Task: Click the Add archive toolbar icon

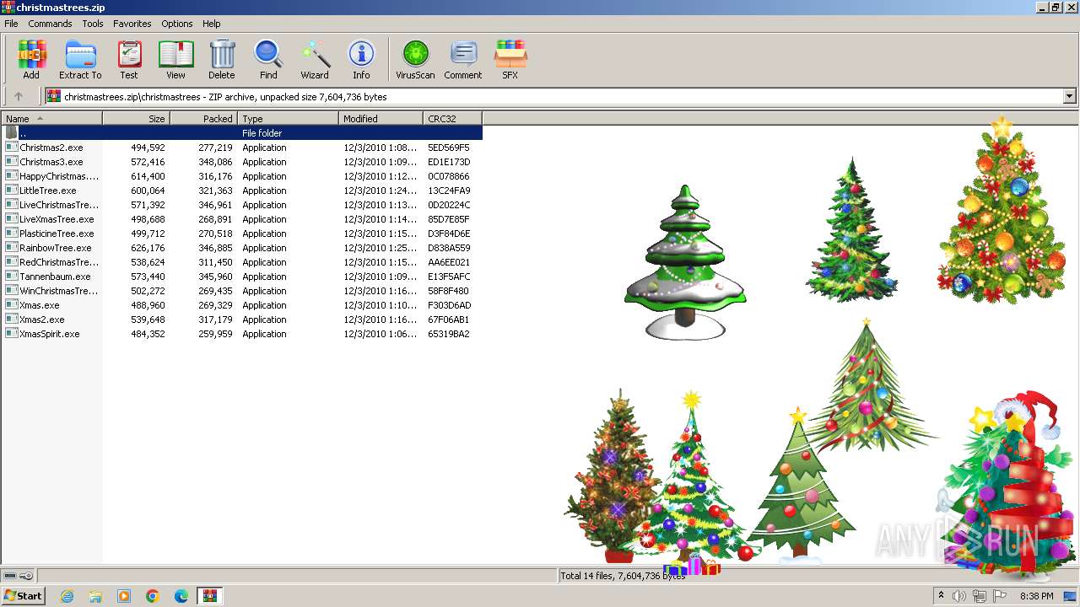Action: coord(31,59)
